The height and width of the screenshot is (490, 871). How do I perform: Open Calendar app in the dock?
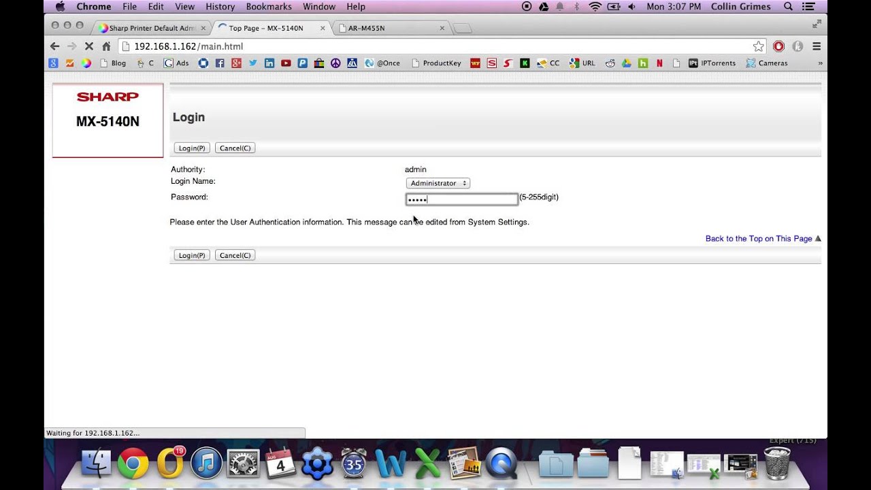coord(280,464)
